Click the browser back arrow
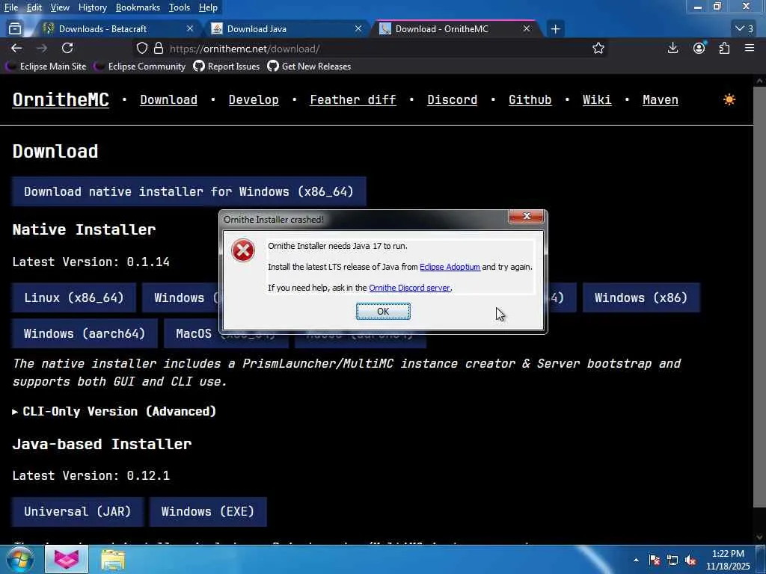This screenshot has height=574, width=766. pyautogui.click(x=16, y=48)
